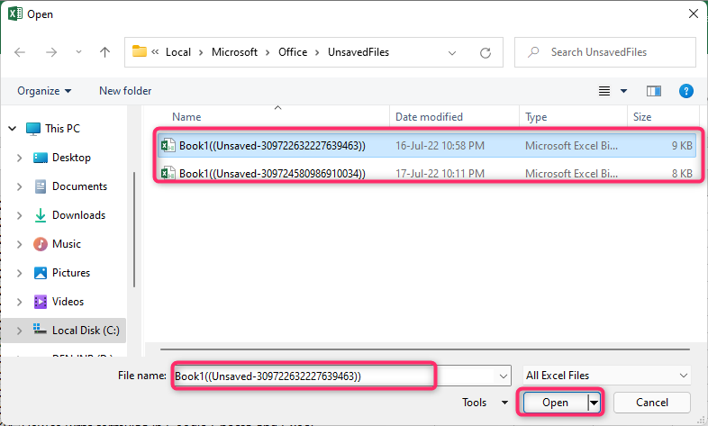Click the Search UnsavedFiles field
The width and height of the screenshot is (708, 426).
[605, 52]
